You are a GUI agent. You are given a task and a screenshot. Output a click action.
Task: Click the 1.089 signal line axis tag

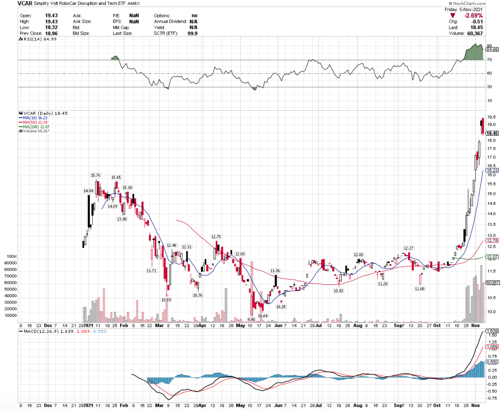tap(492, 347)
